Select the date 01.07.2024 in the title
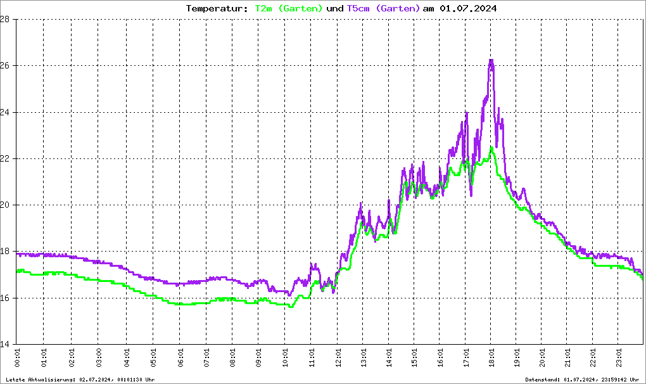 468,8
